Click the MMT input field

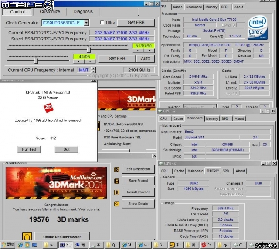84,70
